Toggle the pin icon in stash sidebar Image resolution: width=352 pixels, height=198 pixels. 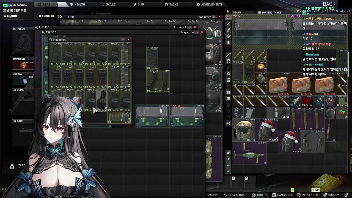coord(228,159)
